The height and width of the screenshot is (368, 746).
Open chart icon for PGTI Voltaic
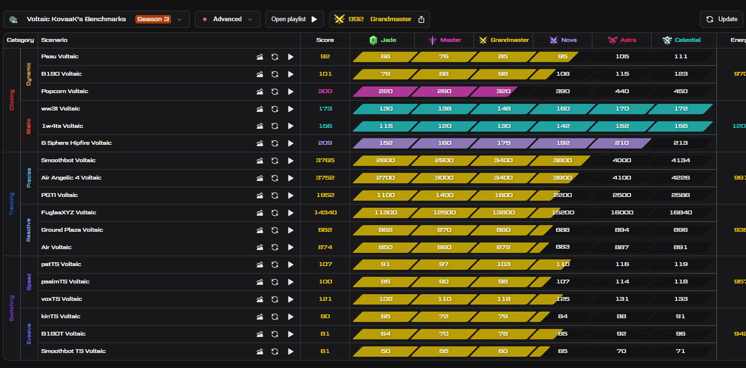(x=260, y=195)
